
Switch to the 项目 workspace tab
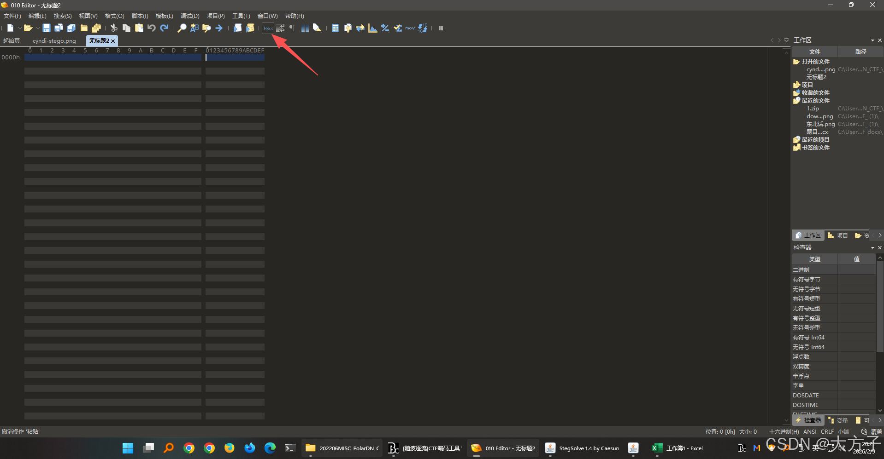pyautogui.click(x=838, y=235)
